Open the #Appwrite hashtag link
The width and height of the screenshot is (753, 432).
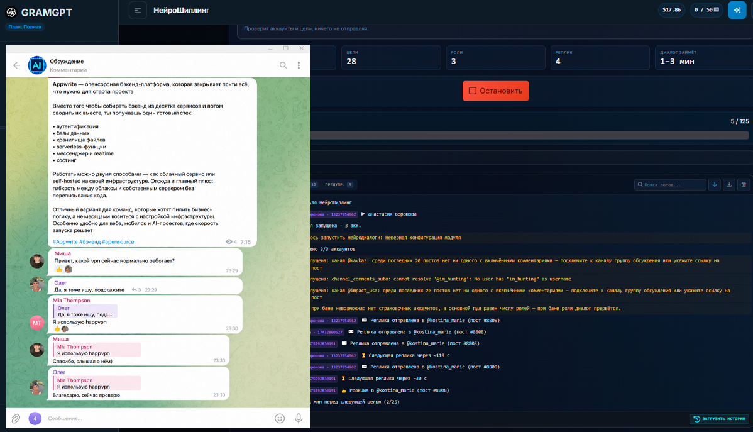click(65, 242)
